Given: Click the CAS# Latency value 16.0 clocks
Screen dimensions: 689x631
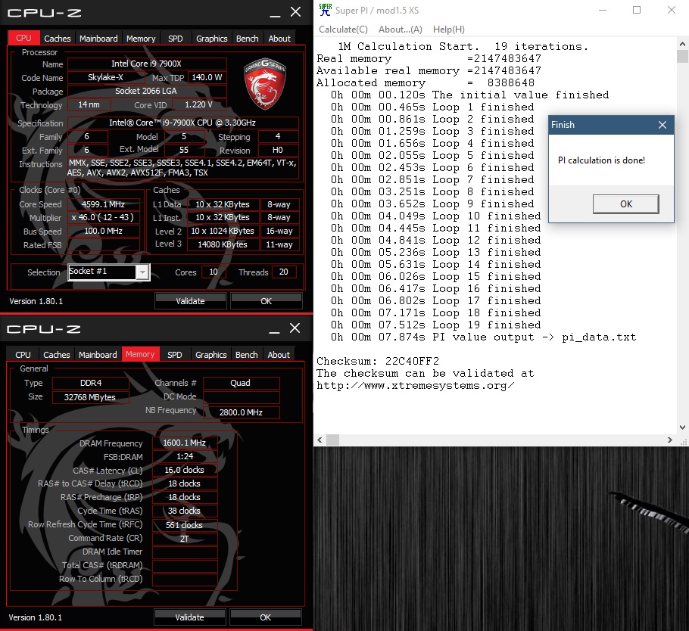Looking at the screenshot, I should pyautogui.click(x=185, y=470).
